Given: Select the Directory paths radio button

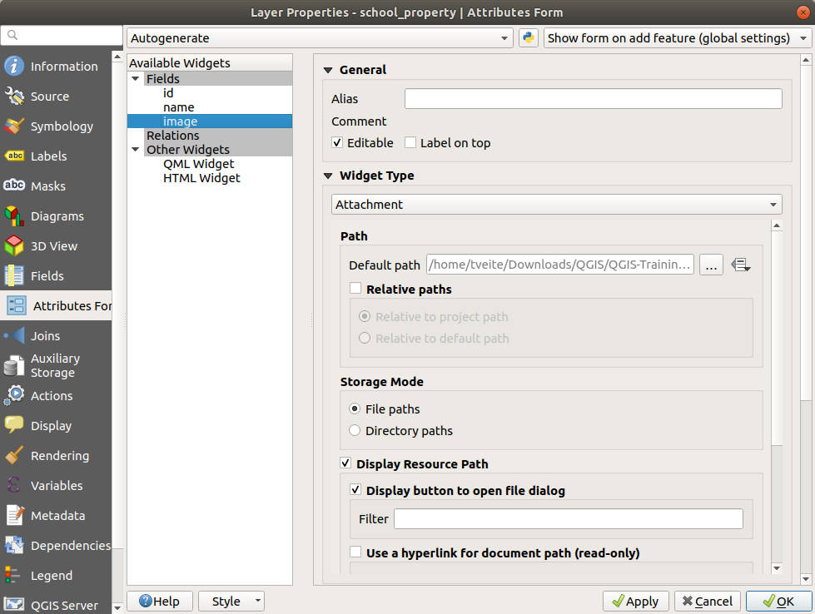Looking at the screenshot, I should pyautogui.click(x=355, y=431).
